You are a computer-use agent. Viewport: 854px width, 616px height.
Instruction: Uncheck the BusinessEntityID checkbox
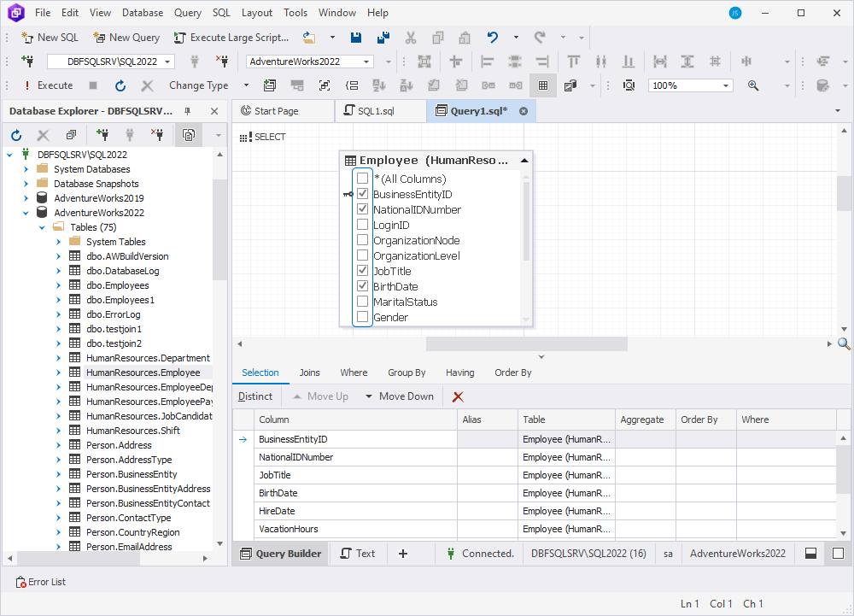click(362, 194)
